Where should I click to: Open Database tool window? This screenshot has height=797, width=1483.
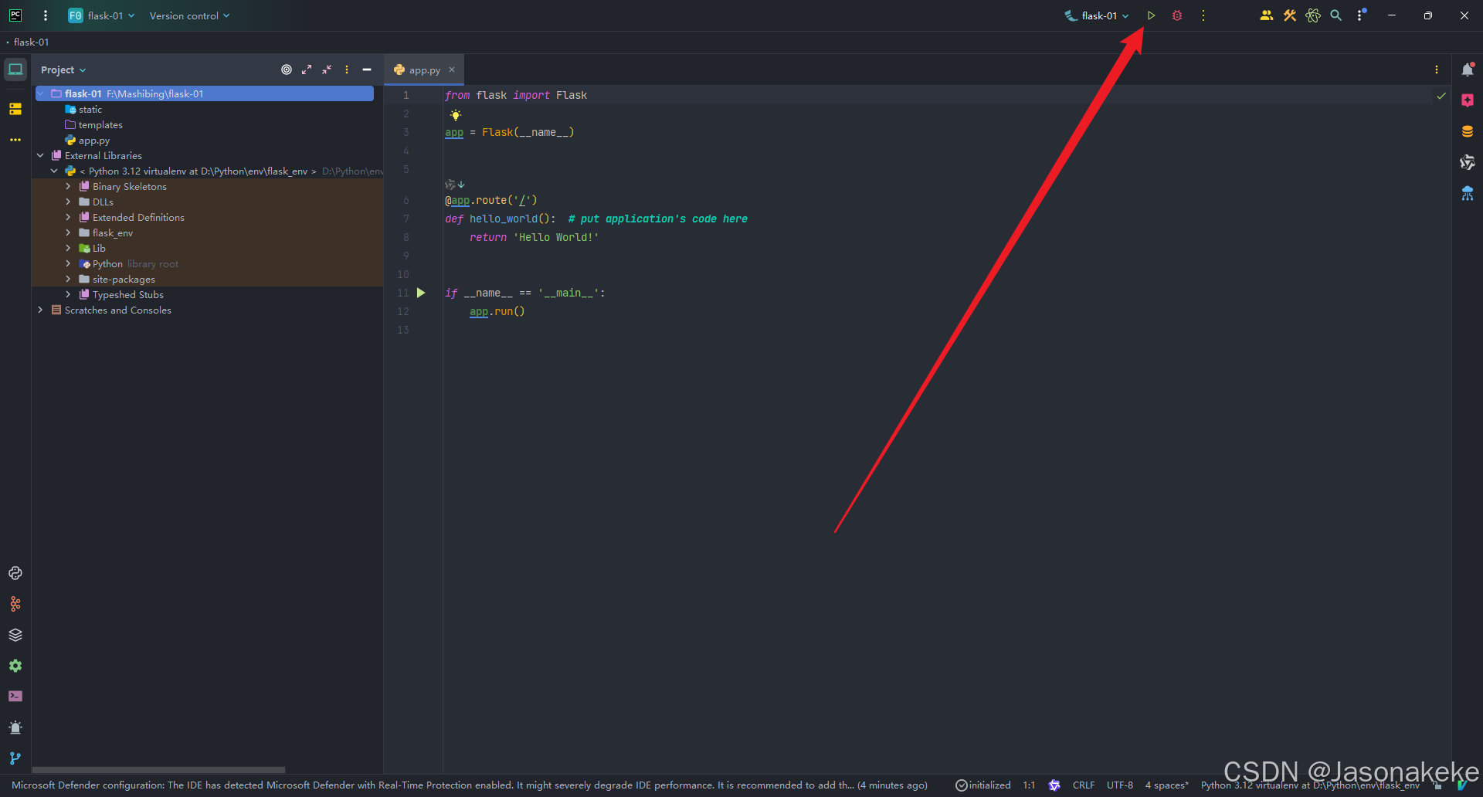click(1468, 131)
